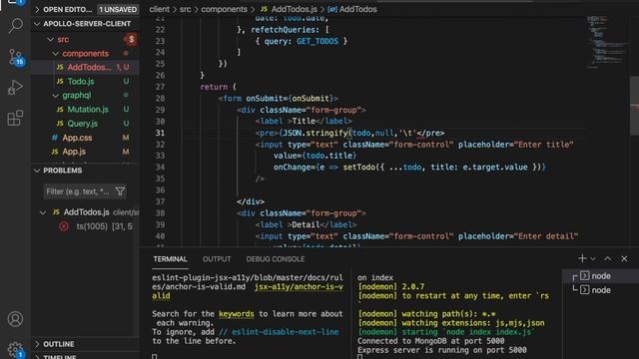The image size is (639, 359).
Task: Click the AddTodos symbol breadcrumb
Action: (x=352, y=9)
